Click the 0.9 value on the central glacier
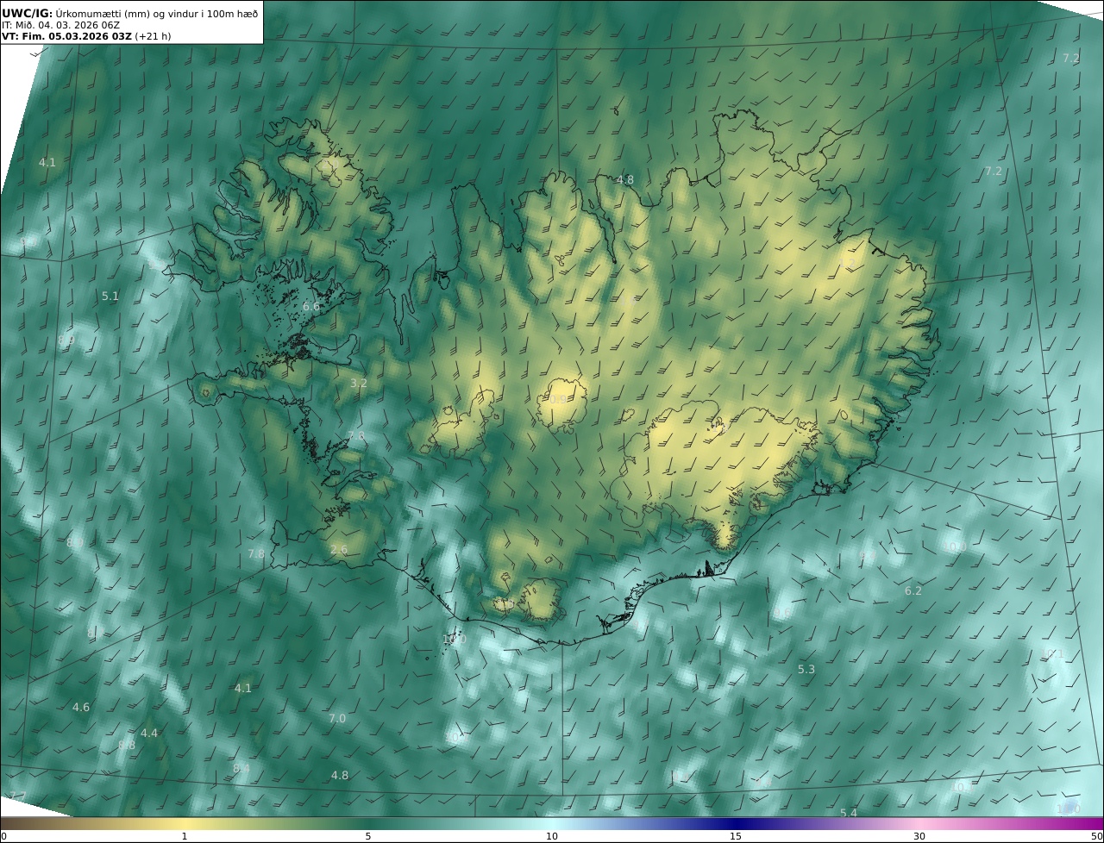1104x843 pixels. [x=559, y=399]
